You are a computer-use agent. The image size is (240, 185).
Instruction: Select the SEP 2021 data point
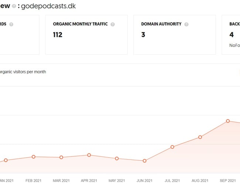point(228,121)
